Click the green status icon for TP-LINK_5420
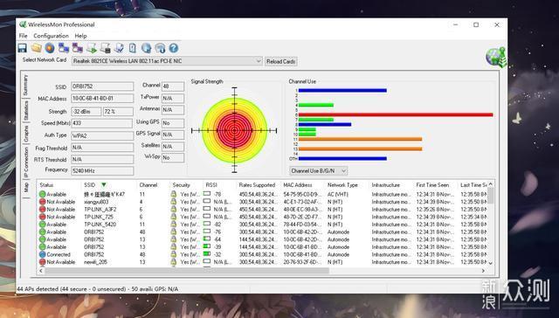The image size is (559, 318). click(x=42, y=225)
